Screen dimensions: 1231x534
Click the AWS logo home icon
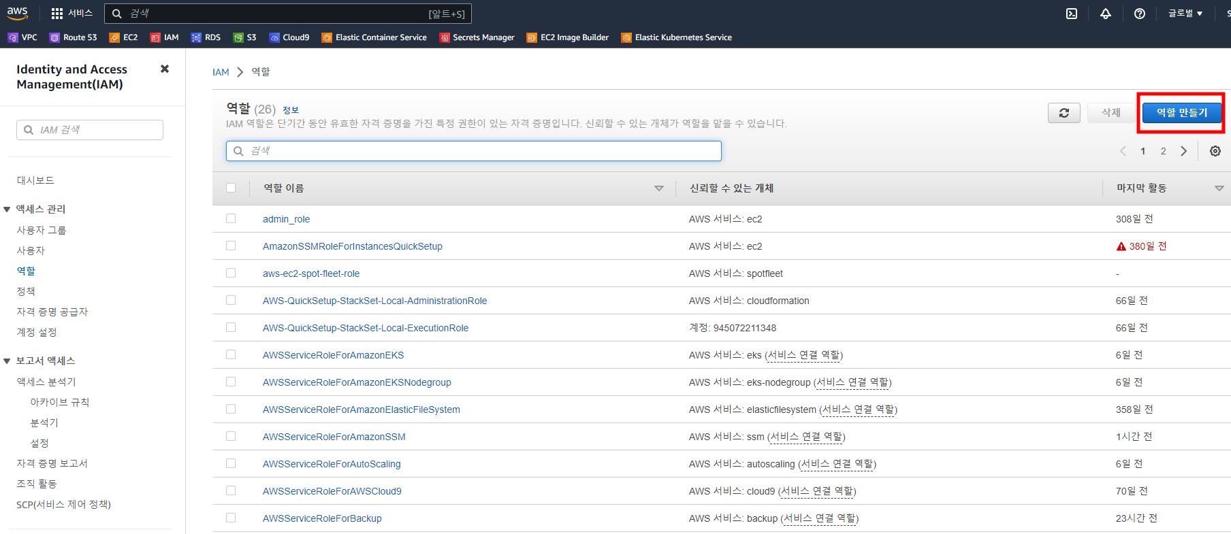[18, 13]
